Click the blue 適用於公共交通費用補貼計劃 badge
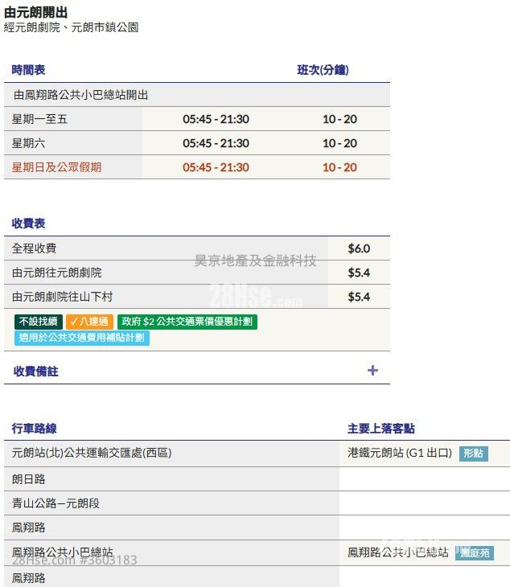Image resolution: width=510 pixels, height=587 pixels. [x=81, y=338]
